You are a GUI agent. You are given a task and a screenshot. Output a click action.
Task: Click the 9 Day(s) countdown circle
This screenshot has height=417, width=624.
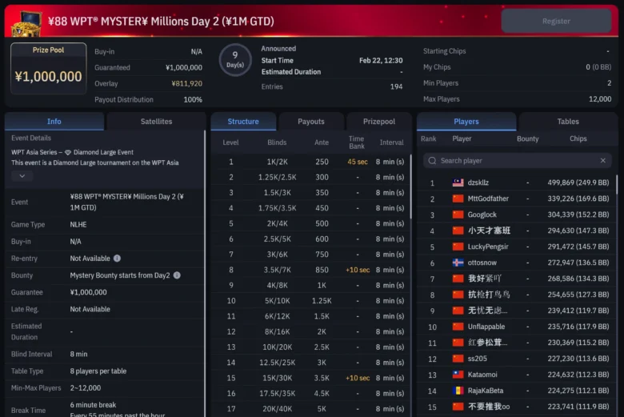click(x=235, y=60)
